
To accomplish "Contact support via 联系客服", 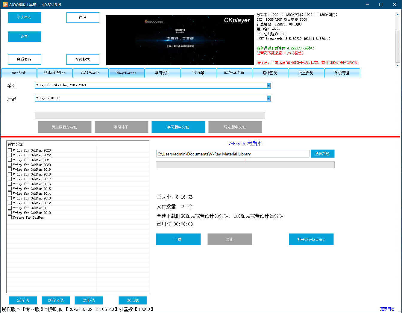I will 25,59.
